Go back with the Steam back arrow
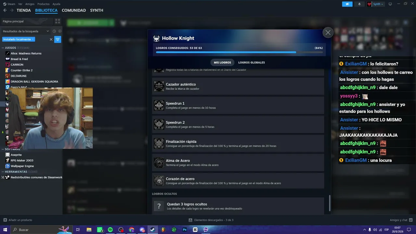The width and height of the screenshot is (416, 234). point(5,10)
